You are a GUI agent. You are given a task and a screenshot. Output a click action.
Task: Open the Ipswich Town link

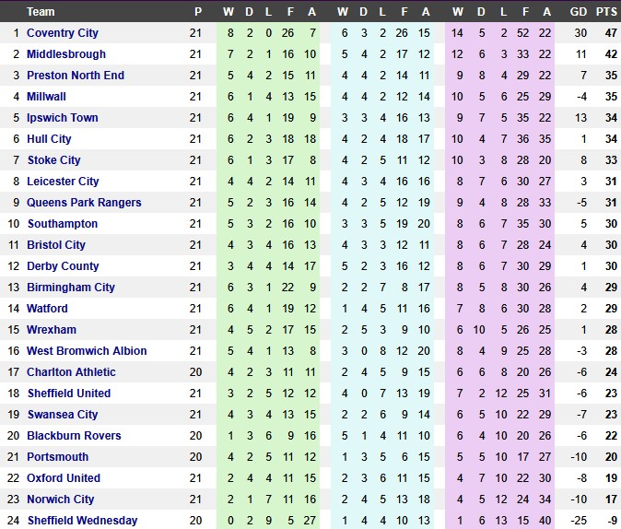pyautogui.click(x=63, y=118)
